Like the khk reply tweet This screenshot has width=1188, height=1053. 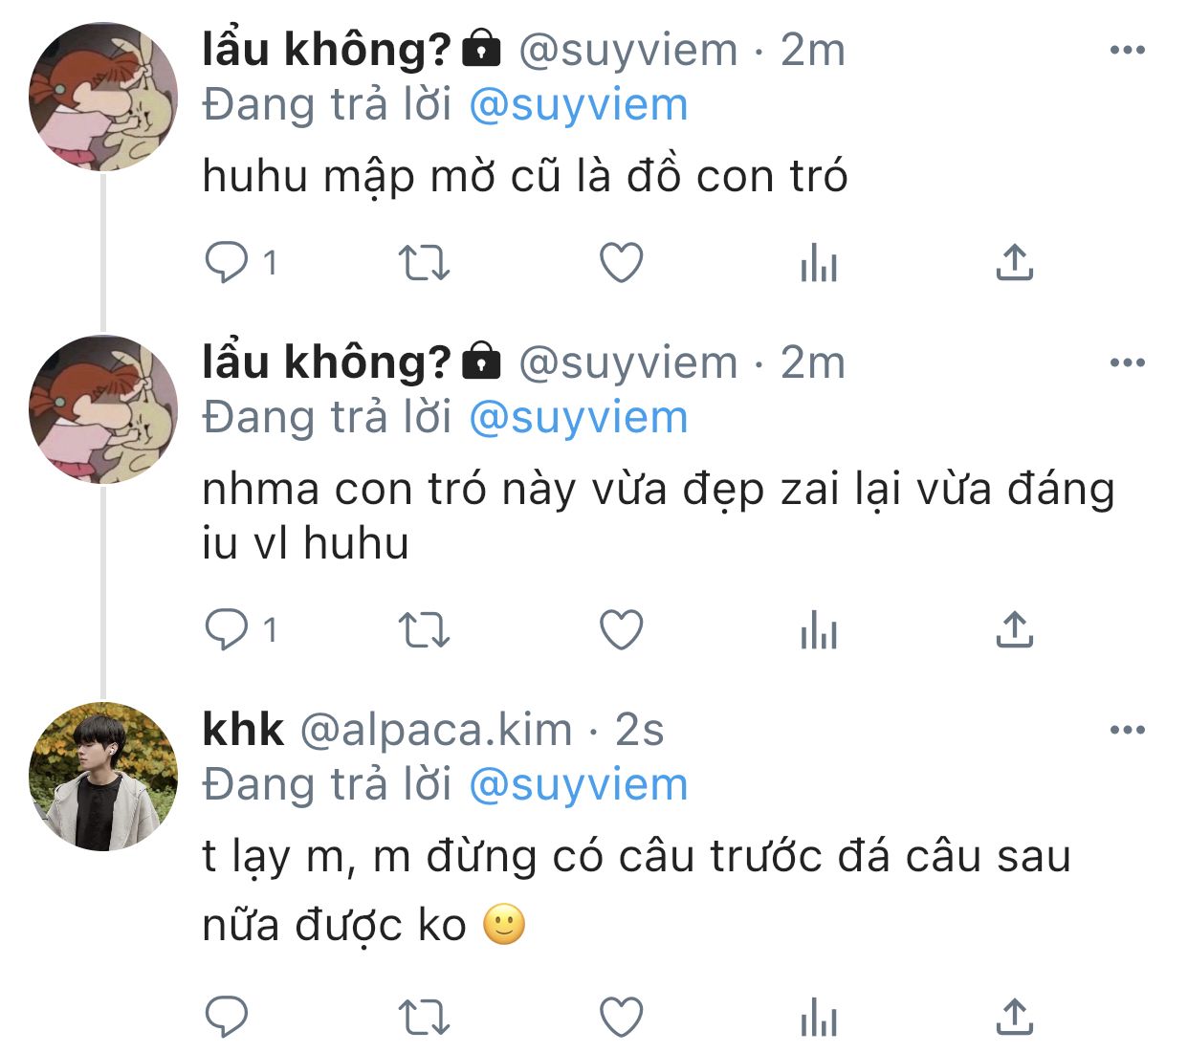point(621,1017)
